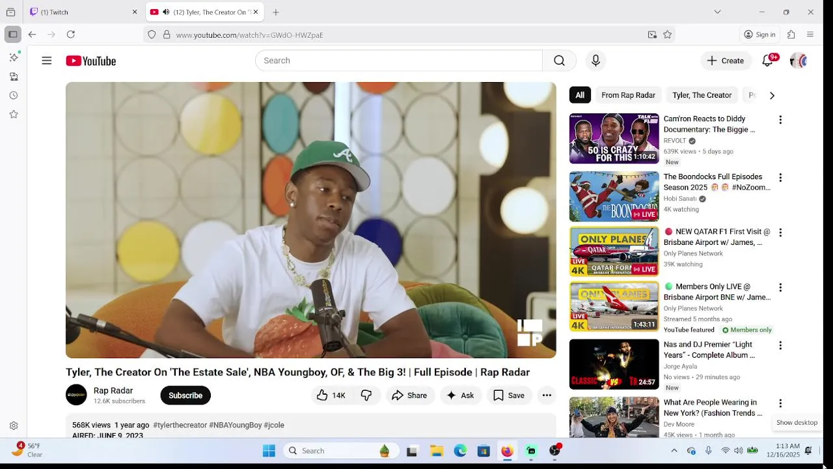Open Microsoft Edge from taskbar

coord(460,451)
